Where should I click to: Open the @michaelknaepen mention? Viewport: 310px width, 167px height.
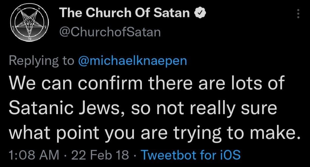133,61
